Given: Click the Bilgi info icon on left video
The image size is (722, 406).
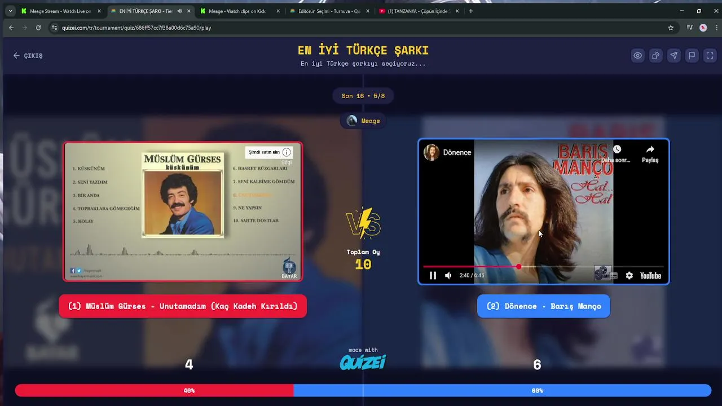Looking at the screenshot, I should (x=287, y=152).
